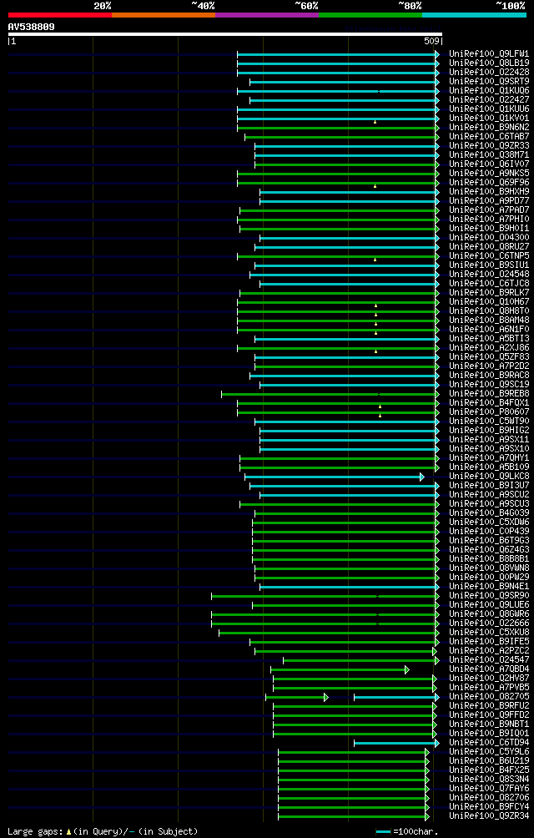Click the UniRef100_C6TNP5 label
Image resolution: width=534 pixels, height=838 pixels.
pyautogui.click(x=489, y=255)
